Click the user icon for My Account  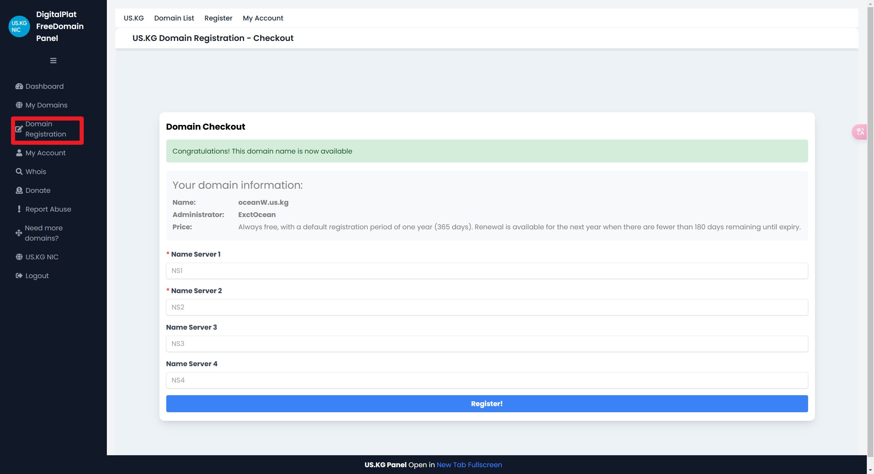19,153
